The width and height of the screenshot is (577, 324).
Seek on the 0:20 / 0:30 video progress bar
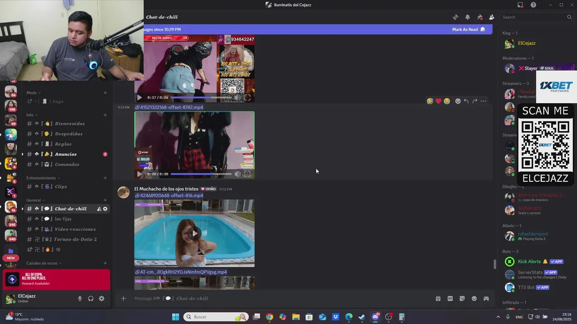pos(201,174)
